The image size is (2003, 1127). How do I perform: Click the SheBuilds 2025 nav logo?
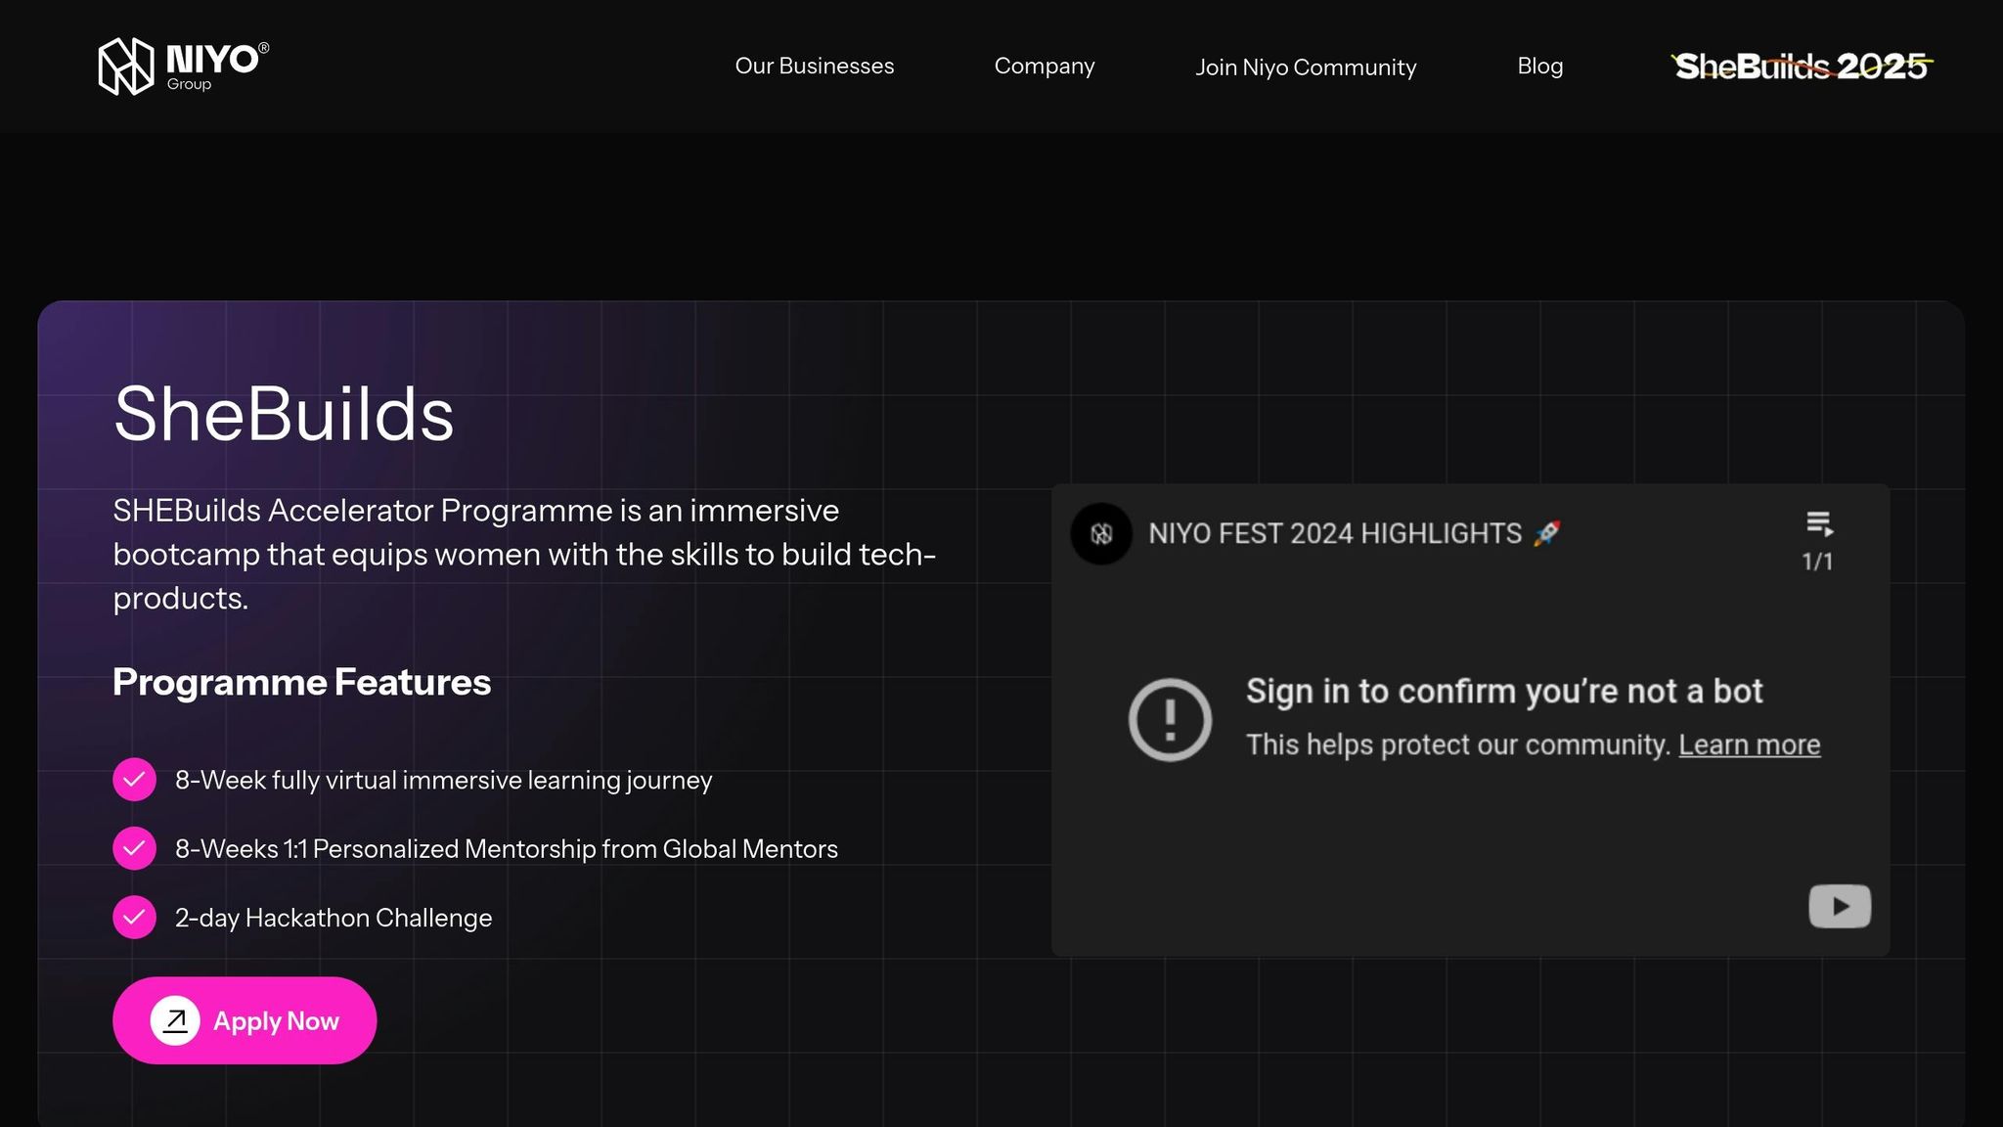pos(1802,66)
